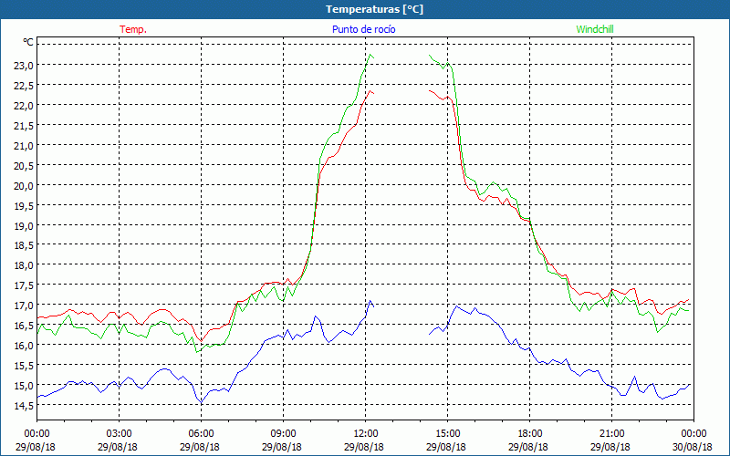
Task: Select the blue 'Punto de rocío' legend label
Action: coord(363,29)
